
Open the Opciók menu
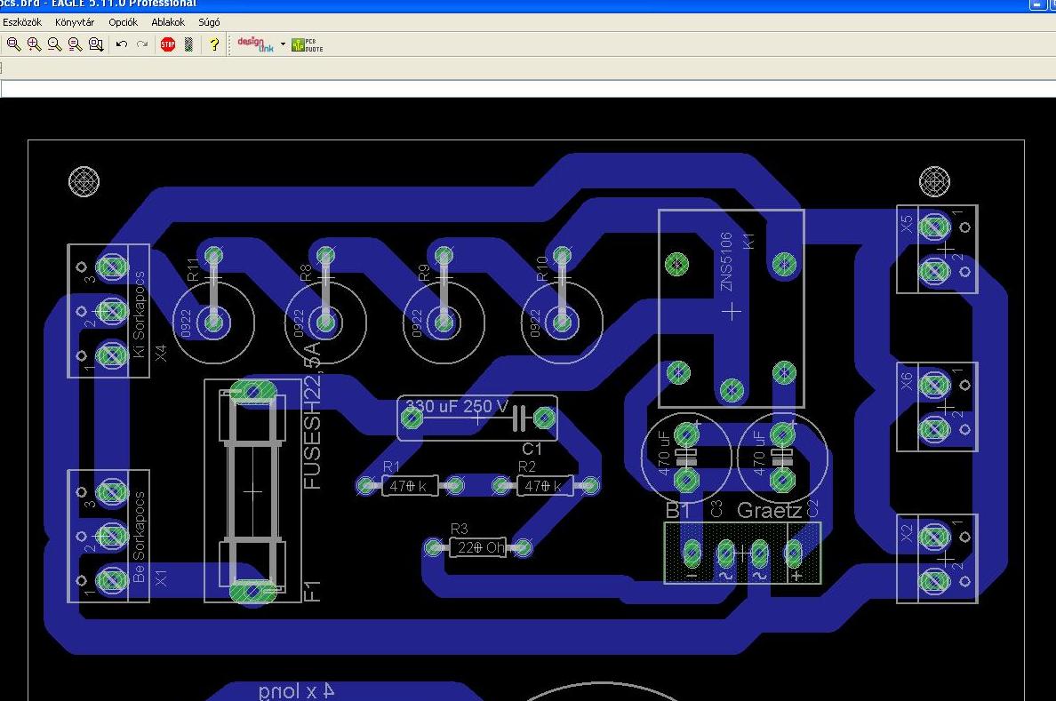(x=123, y=22)
